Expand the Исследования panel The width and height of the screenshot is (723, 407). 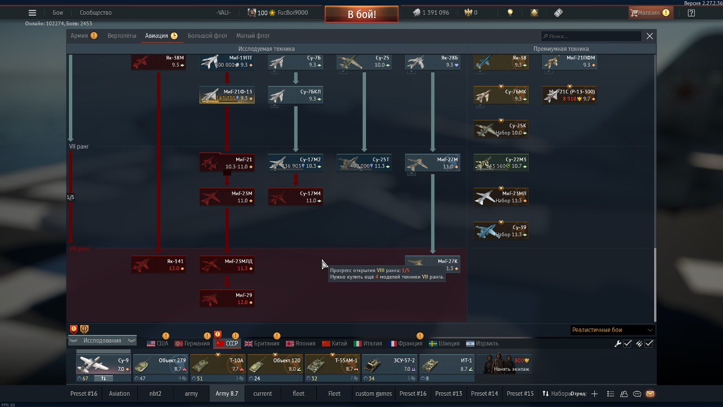click(102, 340)
